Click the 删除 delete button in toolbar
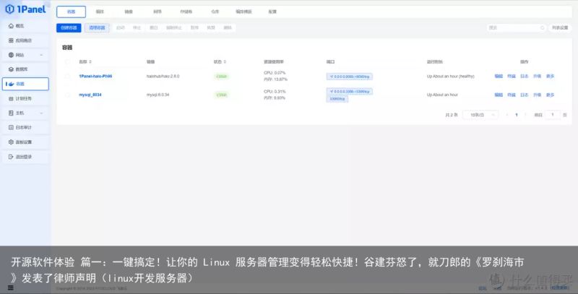Image resolution: width=578 pixels, height=294 pixels. [228, 27]
